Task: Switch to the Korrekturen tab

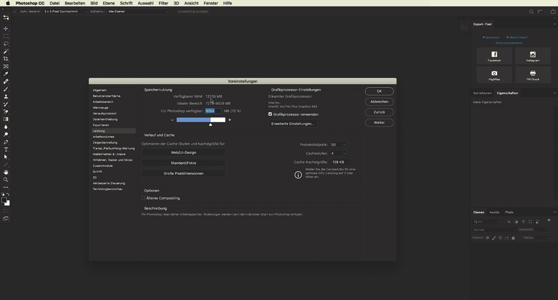Action: (x=482, y=93)
